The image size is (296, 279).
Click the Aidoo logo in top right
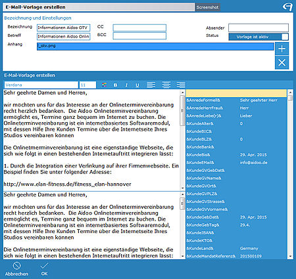[x=287, y=7]
